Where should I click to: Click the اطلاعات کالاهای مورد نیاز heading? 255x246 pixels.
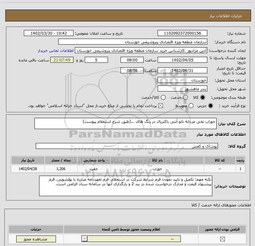point(221,134)
